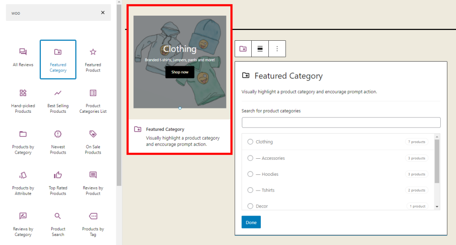
Task: Open the block options three-dot menu
Action: [277, 48]
